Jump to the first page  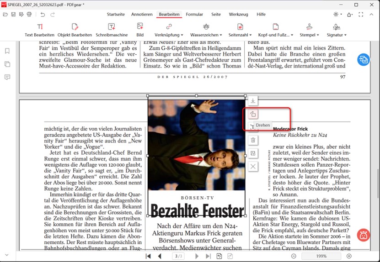[148, 256]
